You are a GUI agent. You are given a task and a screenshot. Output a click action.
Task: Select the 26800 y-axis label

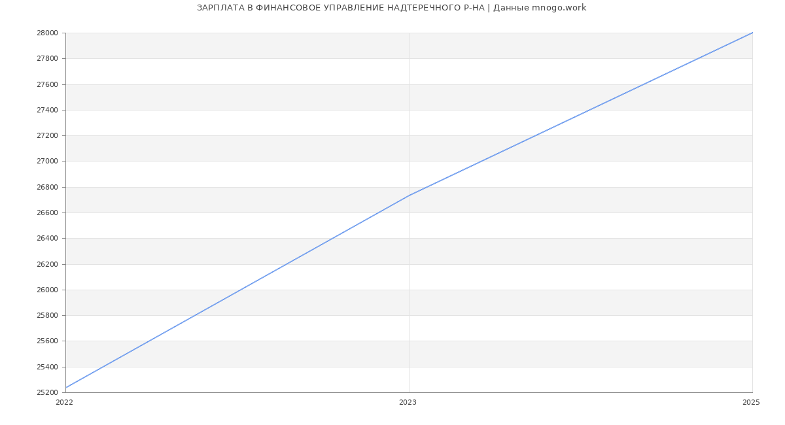point(47,187)
